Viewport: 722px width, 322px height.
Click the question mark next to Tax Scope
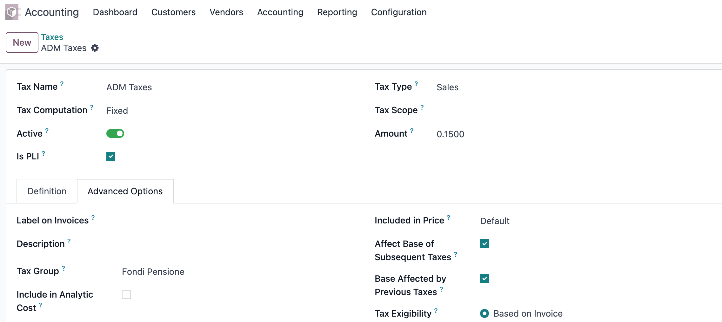coord(422,107)
